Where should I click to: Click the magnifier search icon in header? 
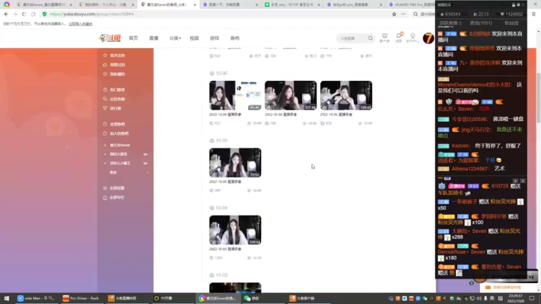[370, 39]
